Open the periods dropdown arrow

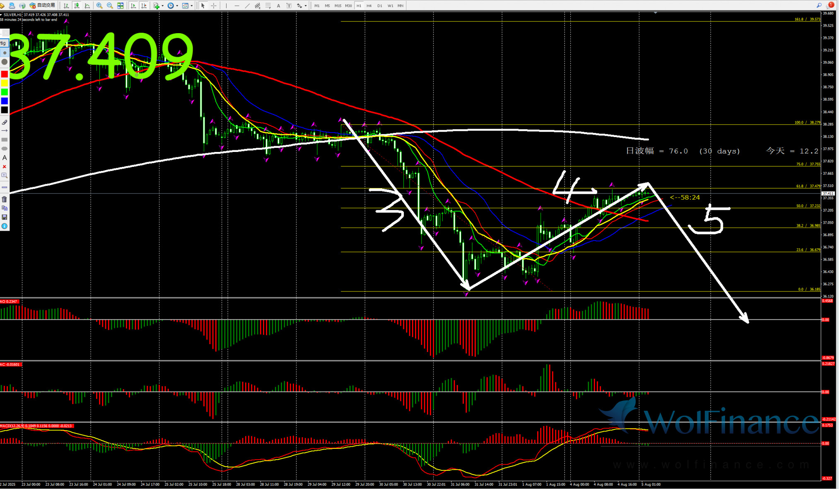coord(177,6)
